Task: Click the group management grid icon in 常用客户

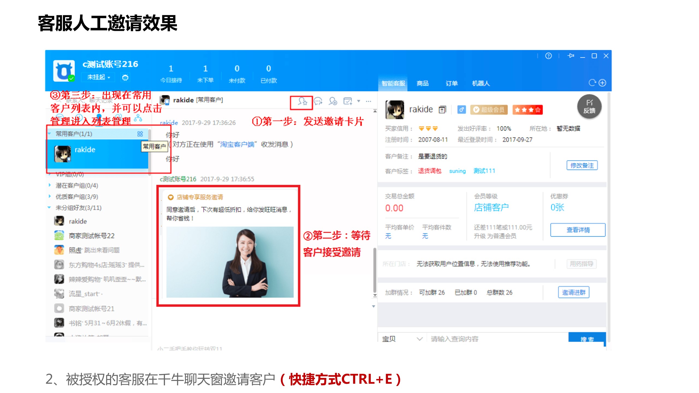Action: 140,134
